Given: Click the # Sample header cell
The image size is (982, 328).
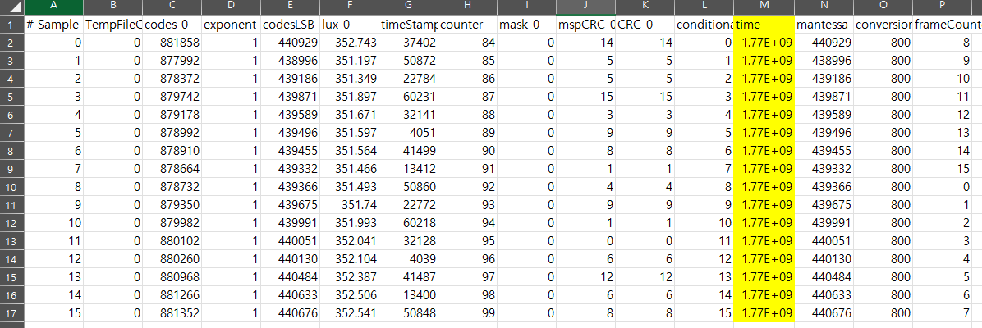Looking at the screenshot, I should click(53, 25).
